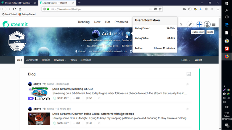Click the pencil compose post icon
Image resolution: width=232 pixels, height=130 pixels.
tap(190, 24)
